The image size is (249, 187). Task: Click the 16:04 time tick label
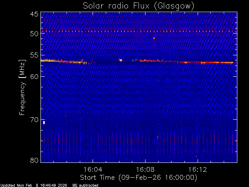coord(93,169)
